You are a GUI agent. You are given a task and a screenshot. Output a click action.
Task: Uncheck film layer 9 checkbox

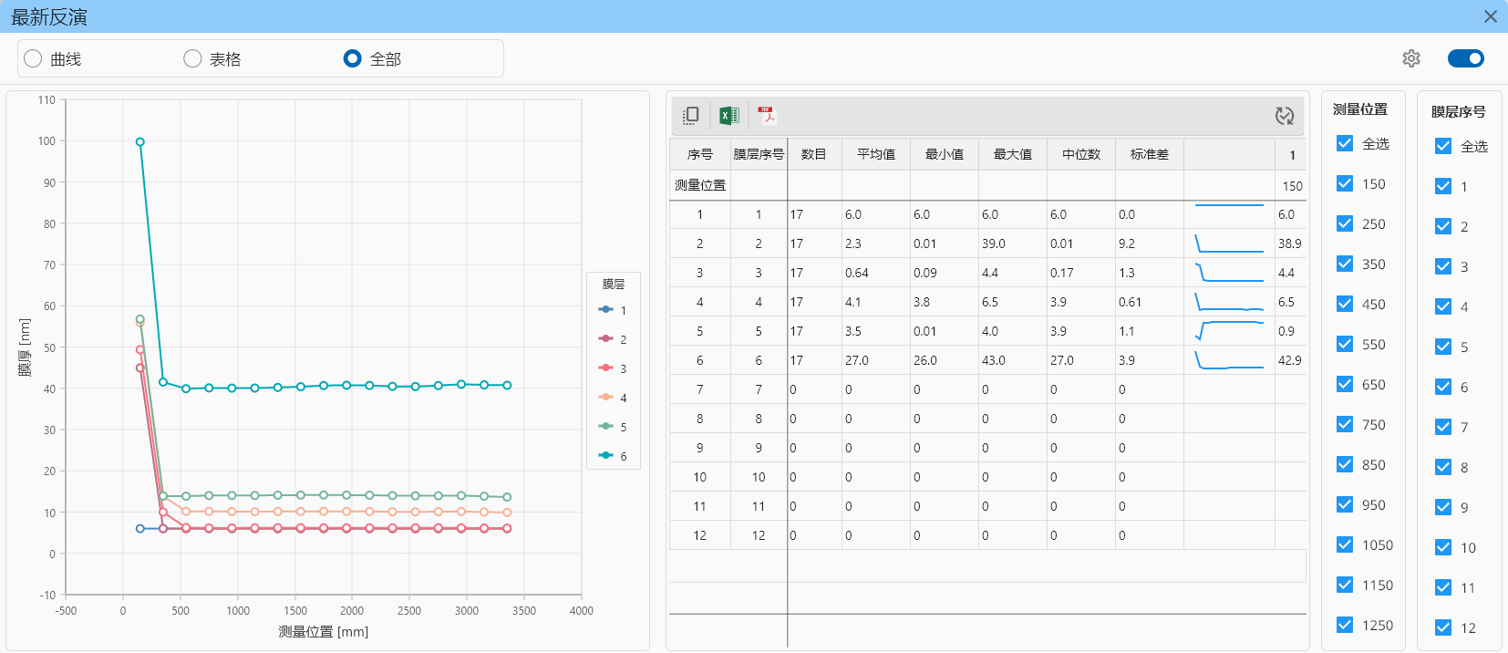click(1443, 507)
